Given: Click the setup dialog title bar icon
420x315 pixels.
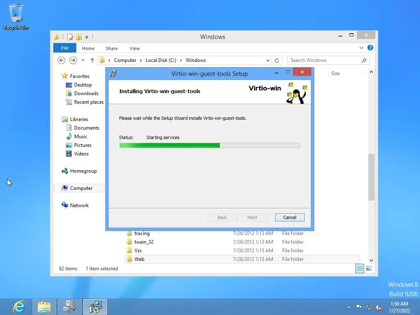Looking at the screenshot, I should click(x=113, y=73).
